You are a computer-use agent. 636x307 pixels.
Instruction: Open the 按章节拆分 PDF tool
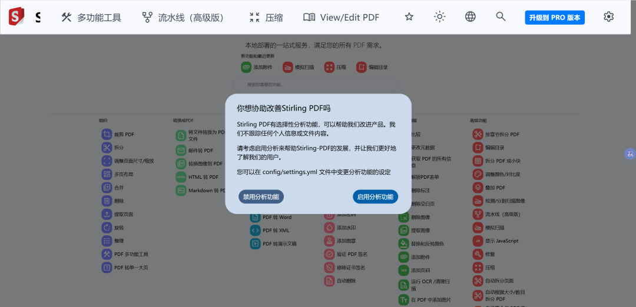point(496,135)
